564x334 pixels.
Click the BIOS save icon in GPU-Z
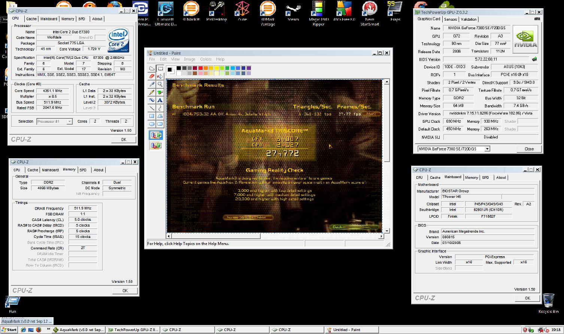(x=534, y=59)
